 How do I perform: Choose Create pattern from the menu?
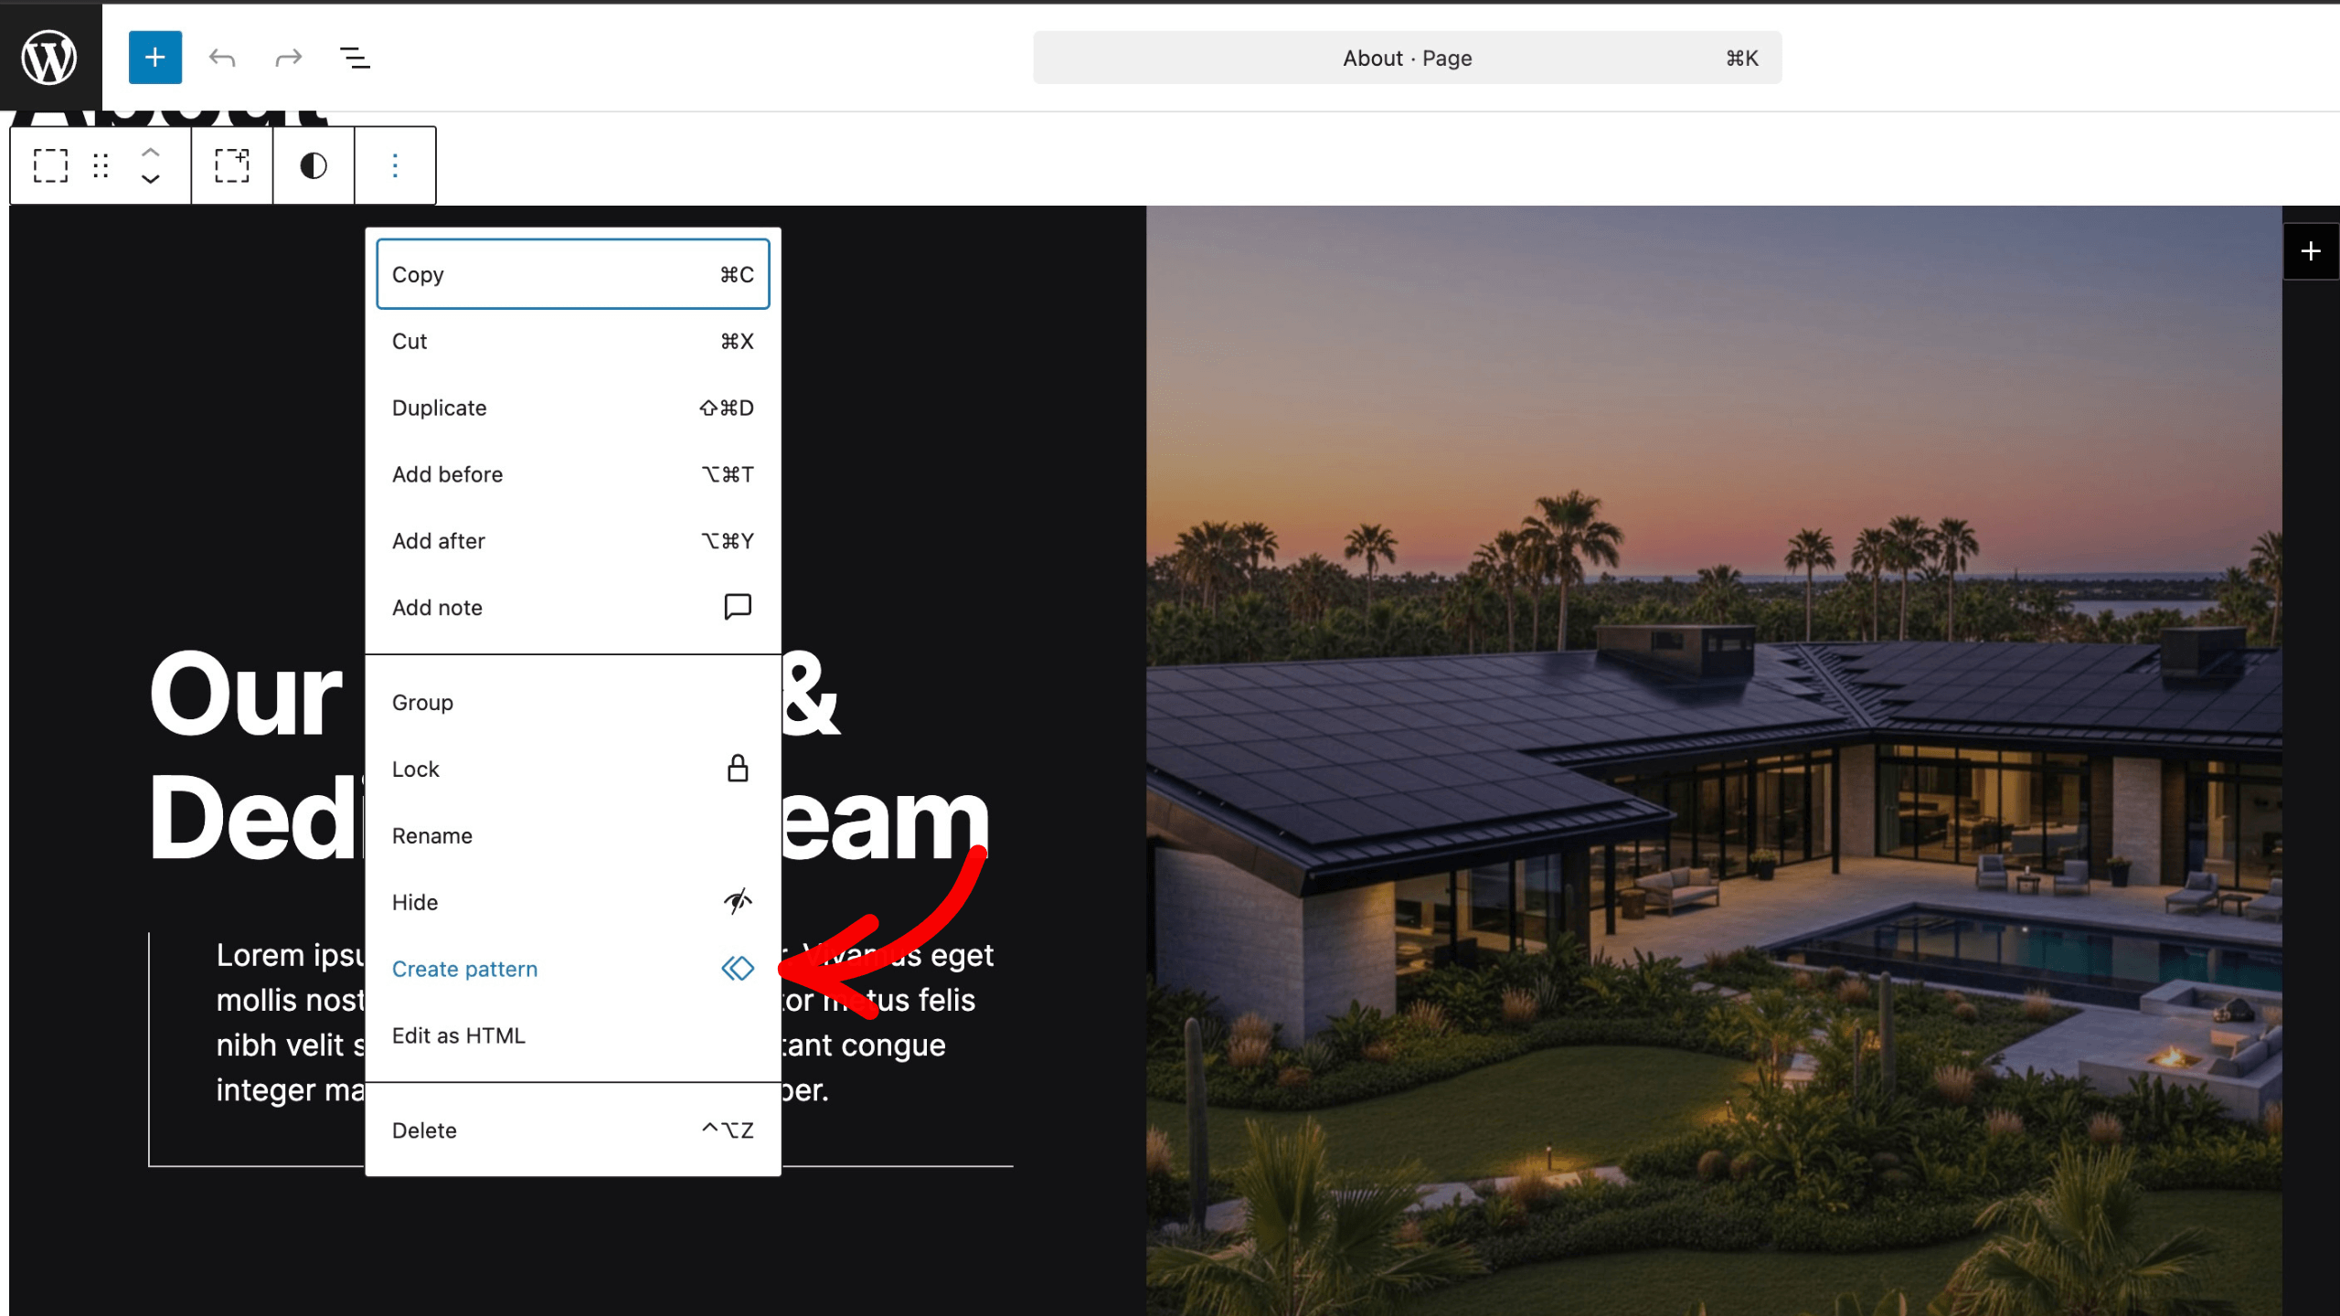pos(571,969)
